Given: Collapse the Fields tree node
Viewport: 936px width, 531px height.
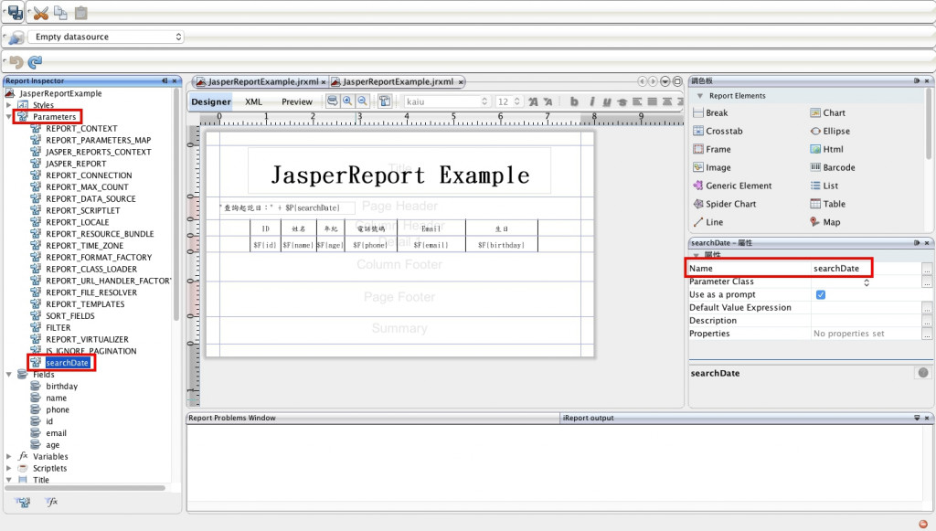Looking at the screenshot, I should tap(9, 375).
